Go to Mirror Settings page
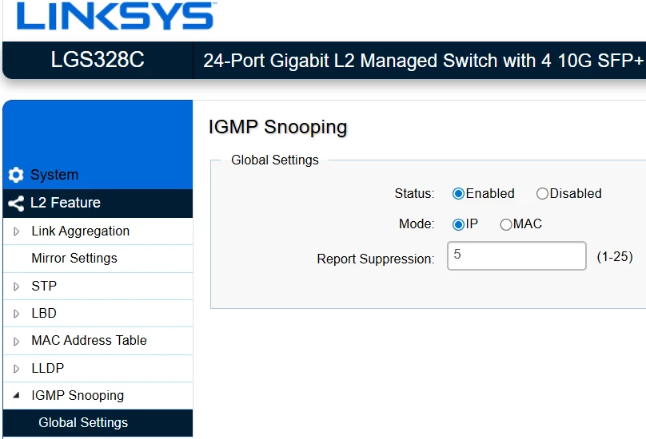 click(74, 259)
